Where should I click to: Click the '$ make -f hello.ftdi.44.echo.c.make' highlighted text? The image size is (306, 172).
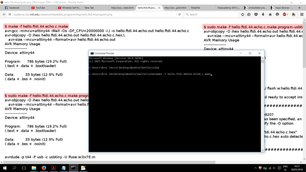36,26
